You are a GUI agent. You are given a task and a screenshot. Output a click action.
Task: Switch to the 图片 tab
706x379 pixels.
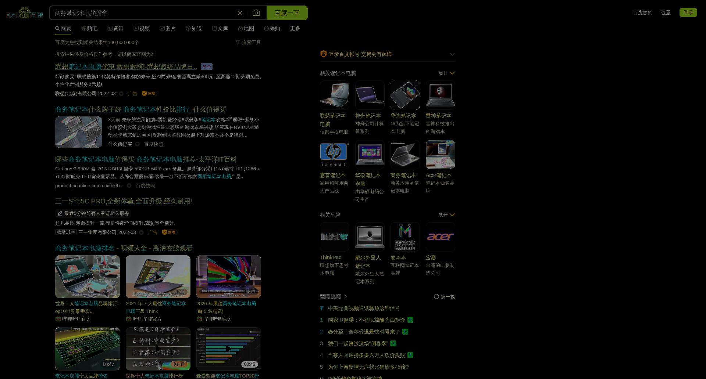(168, 28)
